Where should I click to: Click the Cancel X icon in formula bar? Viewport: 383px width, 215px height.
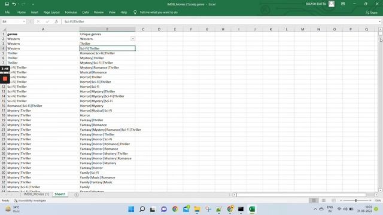[x=38, y=21]
